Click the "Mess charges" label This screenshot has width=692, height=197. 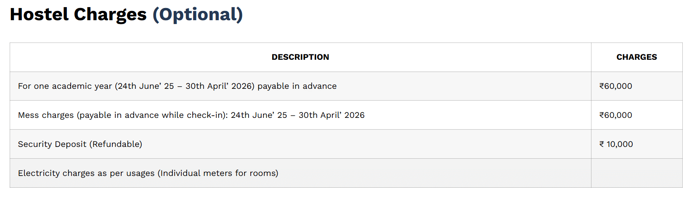tap(46, 115)
